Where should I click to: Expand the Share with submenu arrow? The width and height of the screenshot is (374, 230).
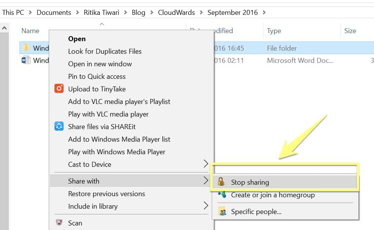pos(206,180)
